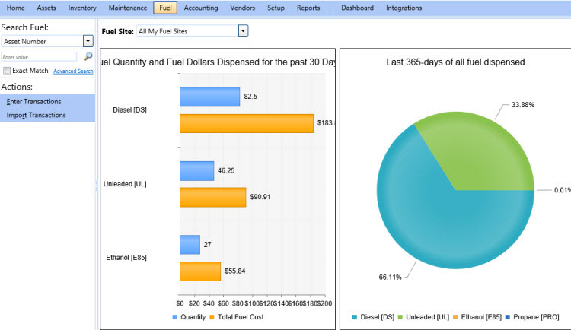
Task: Open the Fuel Site dropdown list
Action: coord(243,31)
